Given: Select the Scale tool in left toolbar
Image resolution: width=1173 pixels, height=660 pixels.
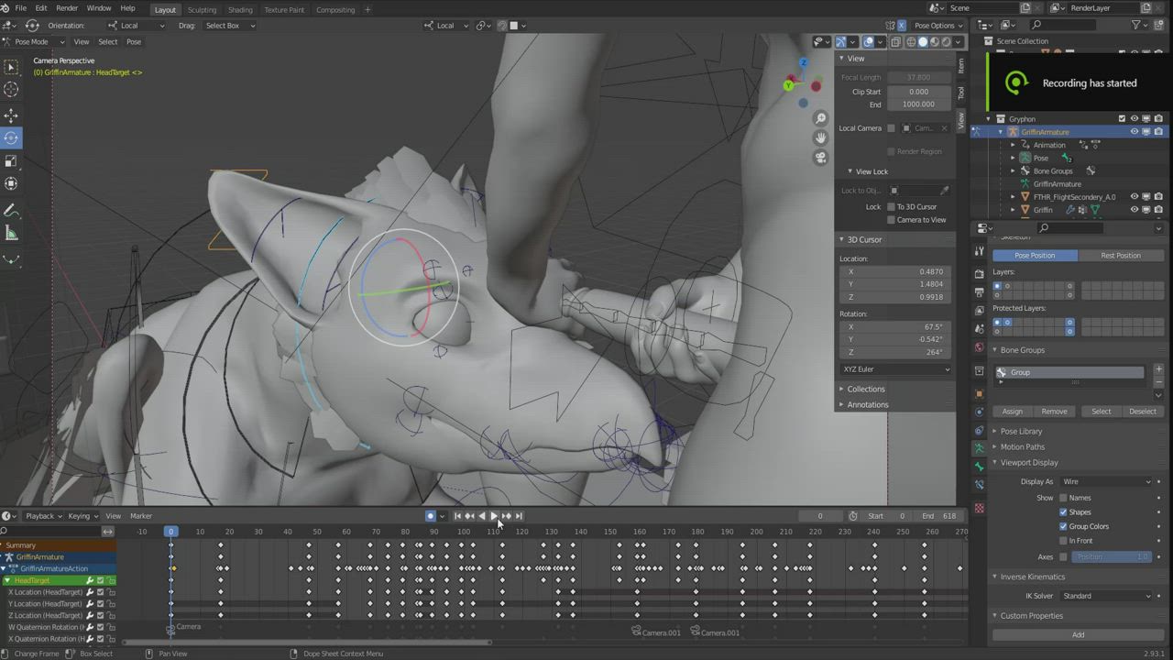Looking at the screenshot, I should [x=11, y=161].
